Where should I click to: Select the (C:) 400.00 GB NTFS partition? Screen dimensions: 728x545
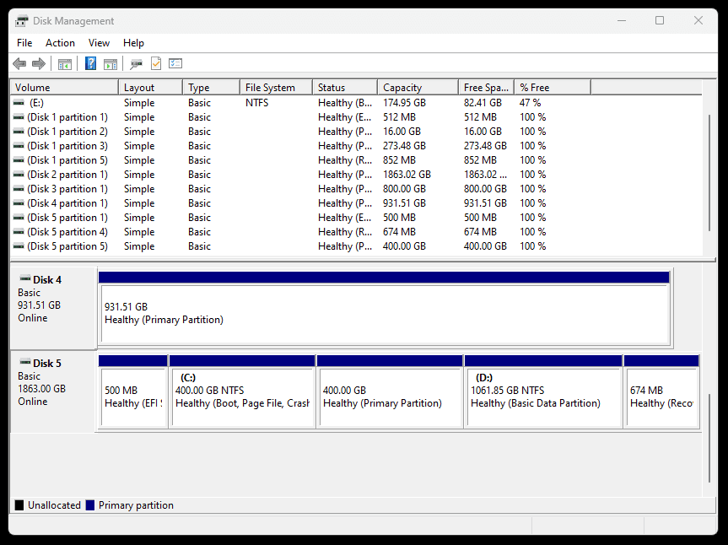[x=242, y=397]
